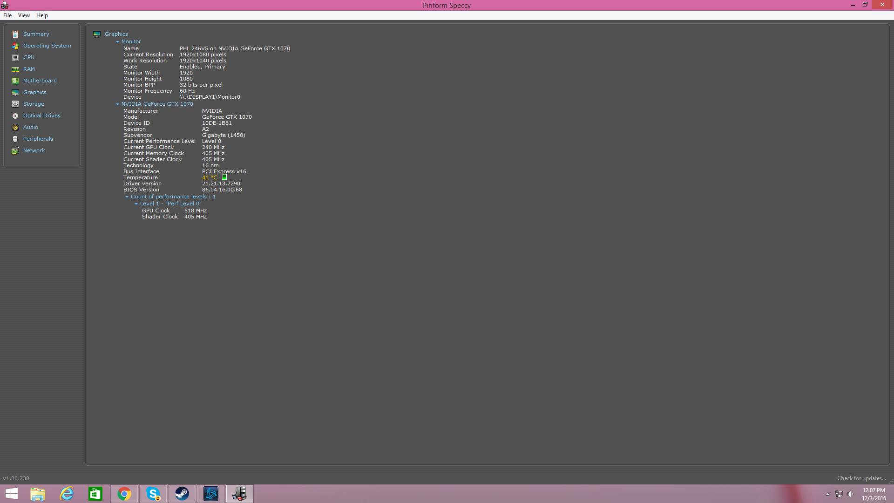This screenshot has width=894, height=503.
Task: Click the Summary sidebar icon
Action: point(15,34)
